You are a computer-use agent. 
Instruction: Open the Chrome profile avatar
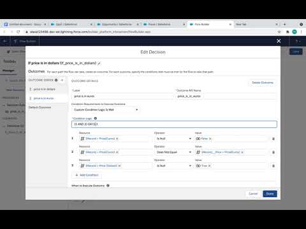(x=295, y=32)
